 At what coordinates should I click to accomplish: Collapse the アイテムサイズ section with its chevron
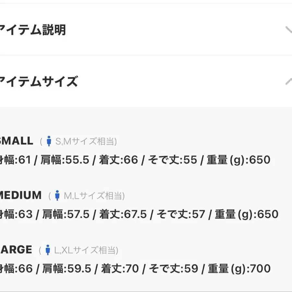[x=288, y=81]
